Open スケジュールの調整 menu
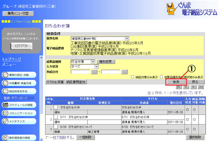Screen dimensions: 219x141 coord(19,105)
